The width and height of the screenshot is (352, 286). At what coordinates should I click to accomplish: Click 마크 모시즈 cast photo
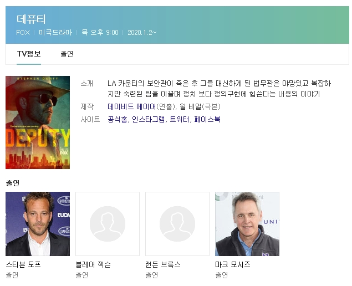point(247,224)
